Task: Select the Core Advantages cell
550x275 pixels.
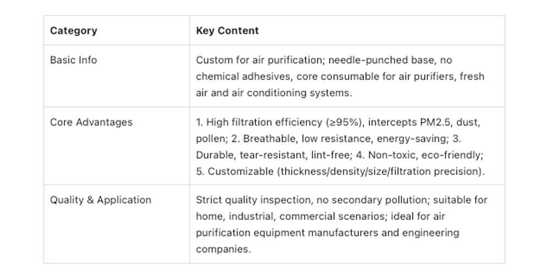Action: tap(117, 146)
